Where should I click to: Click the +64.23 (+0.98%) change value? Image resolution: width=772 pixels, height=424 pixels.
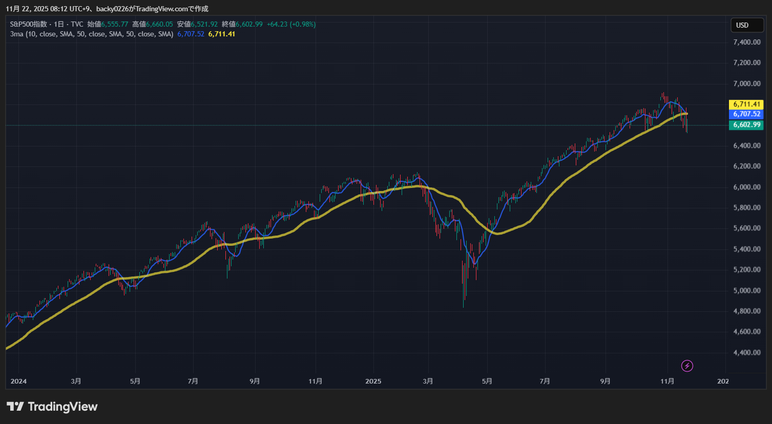[x=291, y=24]
